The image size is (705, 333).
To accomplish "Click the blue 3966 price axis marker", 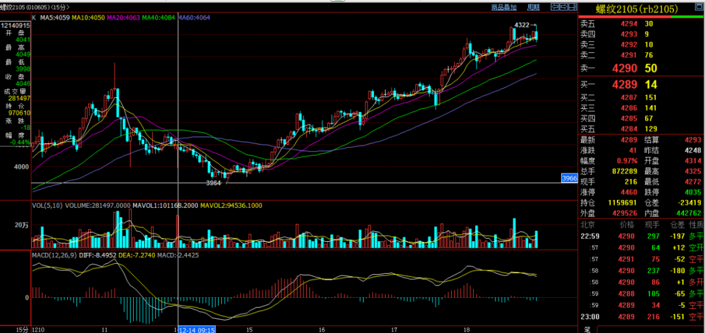I will coord(569,179).
